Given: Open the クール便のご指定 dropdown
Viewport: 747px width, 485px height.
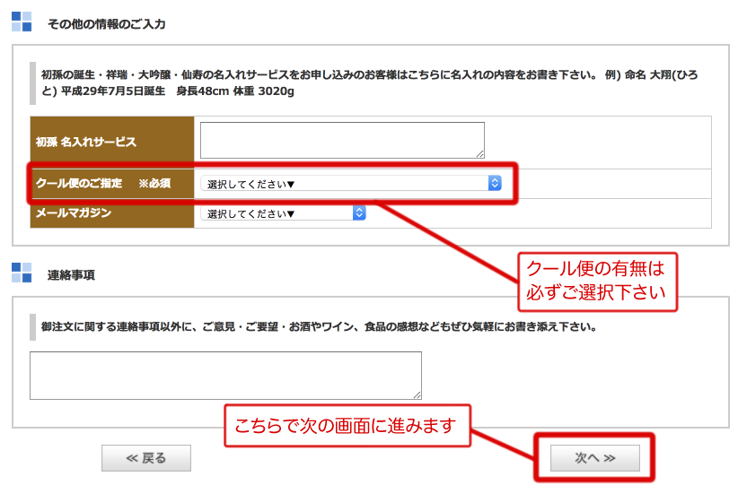Looking at the screenshot, I should click(351, 184).
